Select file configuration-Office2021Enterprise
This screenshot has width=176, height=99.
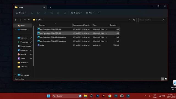pos(78,41)
